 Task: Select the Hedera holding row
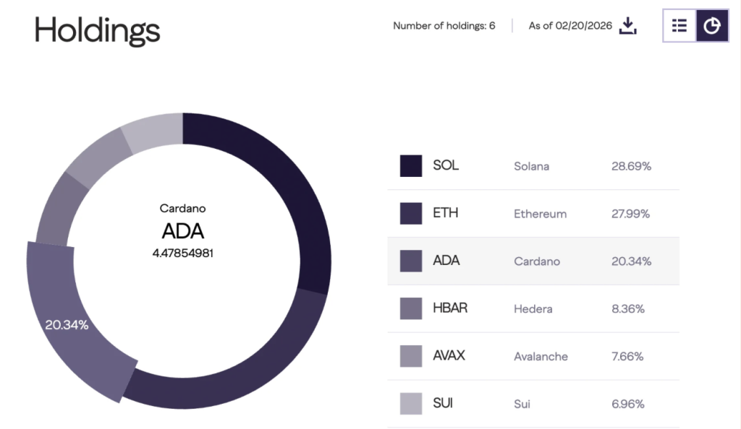tap(533, 309)
